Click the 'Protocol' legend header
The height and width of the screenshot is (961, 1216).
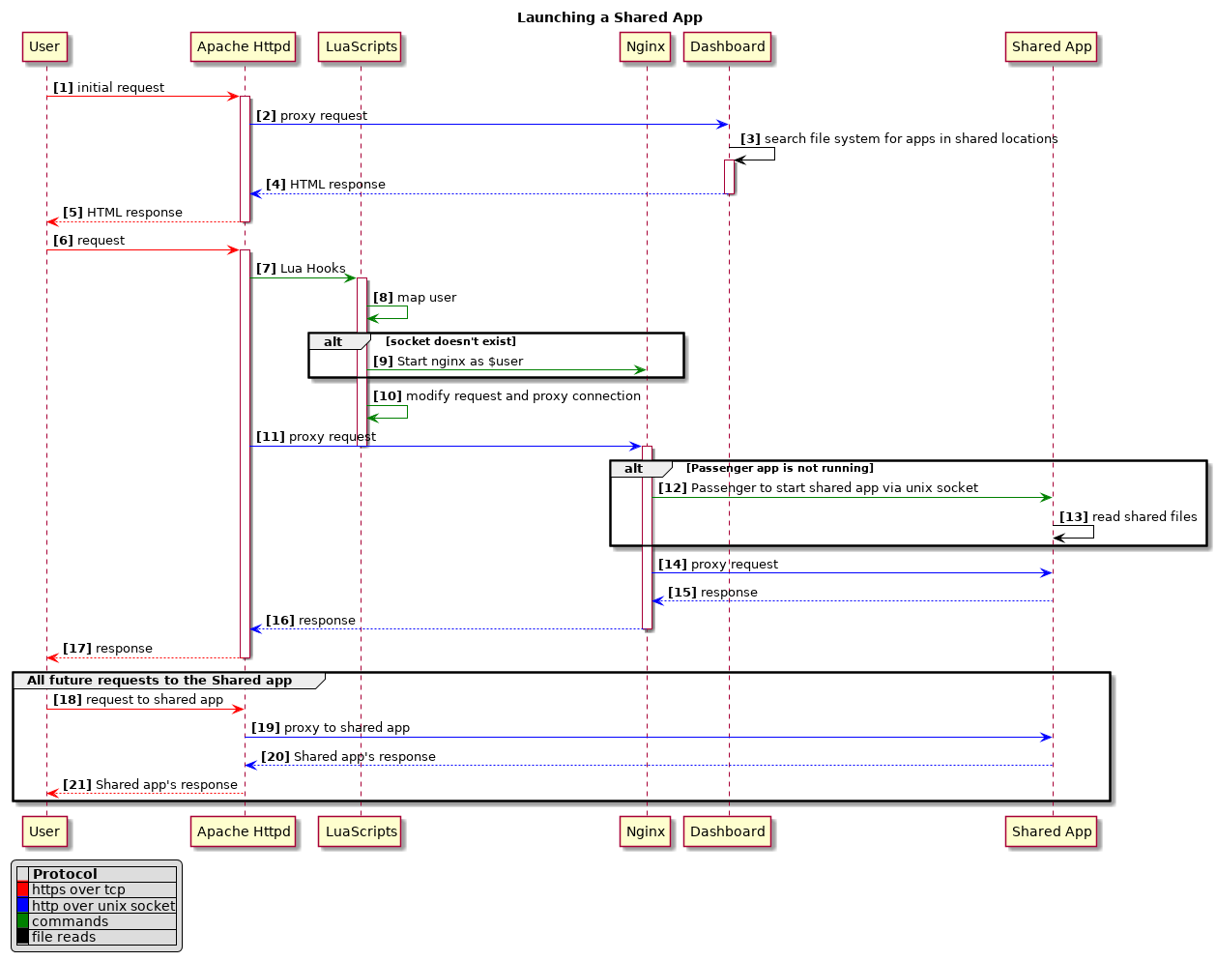pyautogui.click(x=65, y=874)
